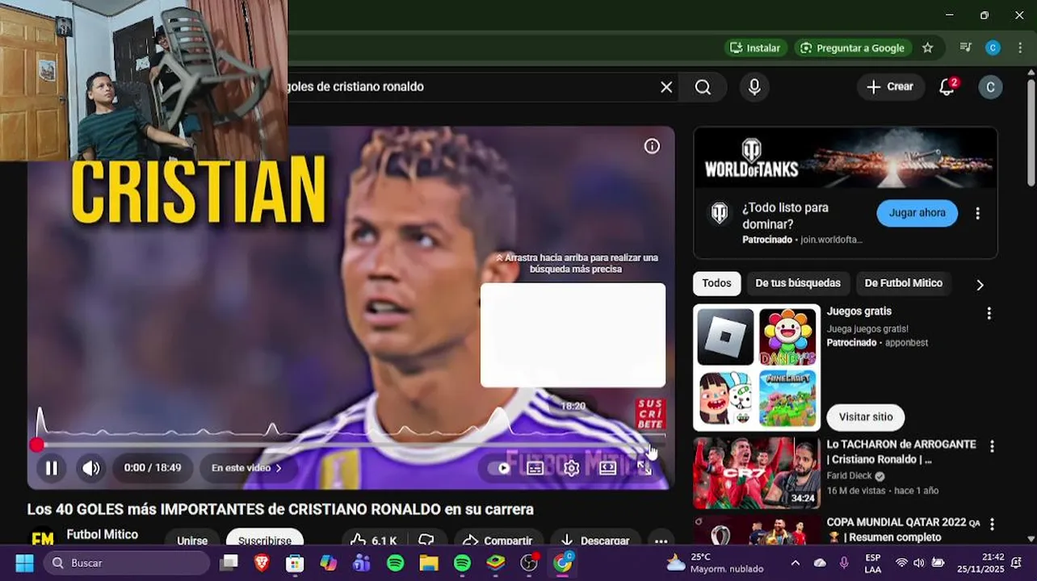The width and height of the screenshot is (1037, 581).
Task: Expand the 'En este video' chapters
Action: [x=246, y=468]
